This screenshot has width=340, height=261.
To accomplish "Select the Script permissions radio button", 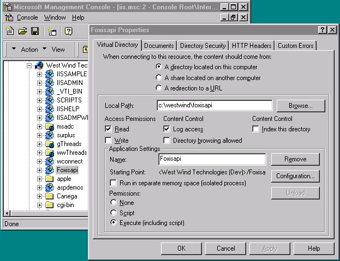I will click(114, 213).
